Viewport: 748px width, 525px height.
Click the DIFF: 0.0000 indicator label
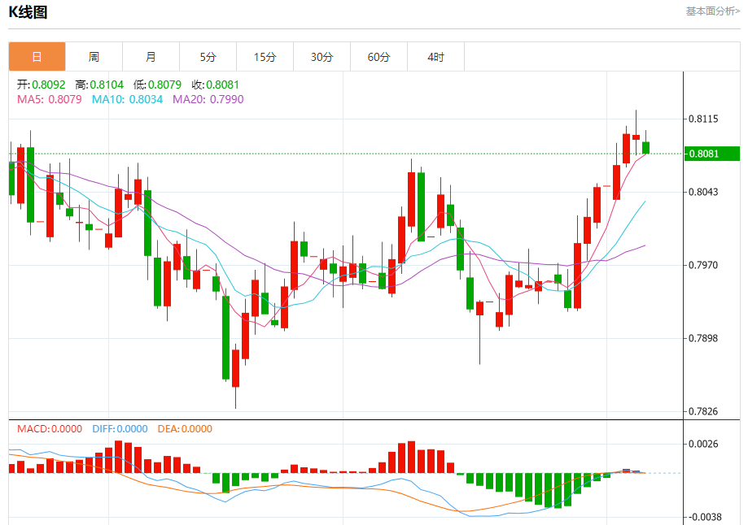tap(119, 428)
